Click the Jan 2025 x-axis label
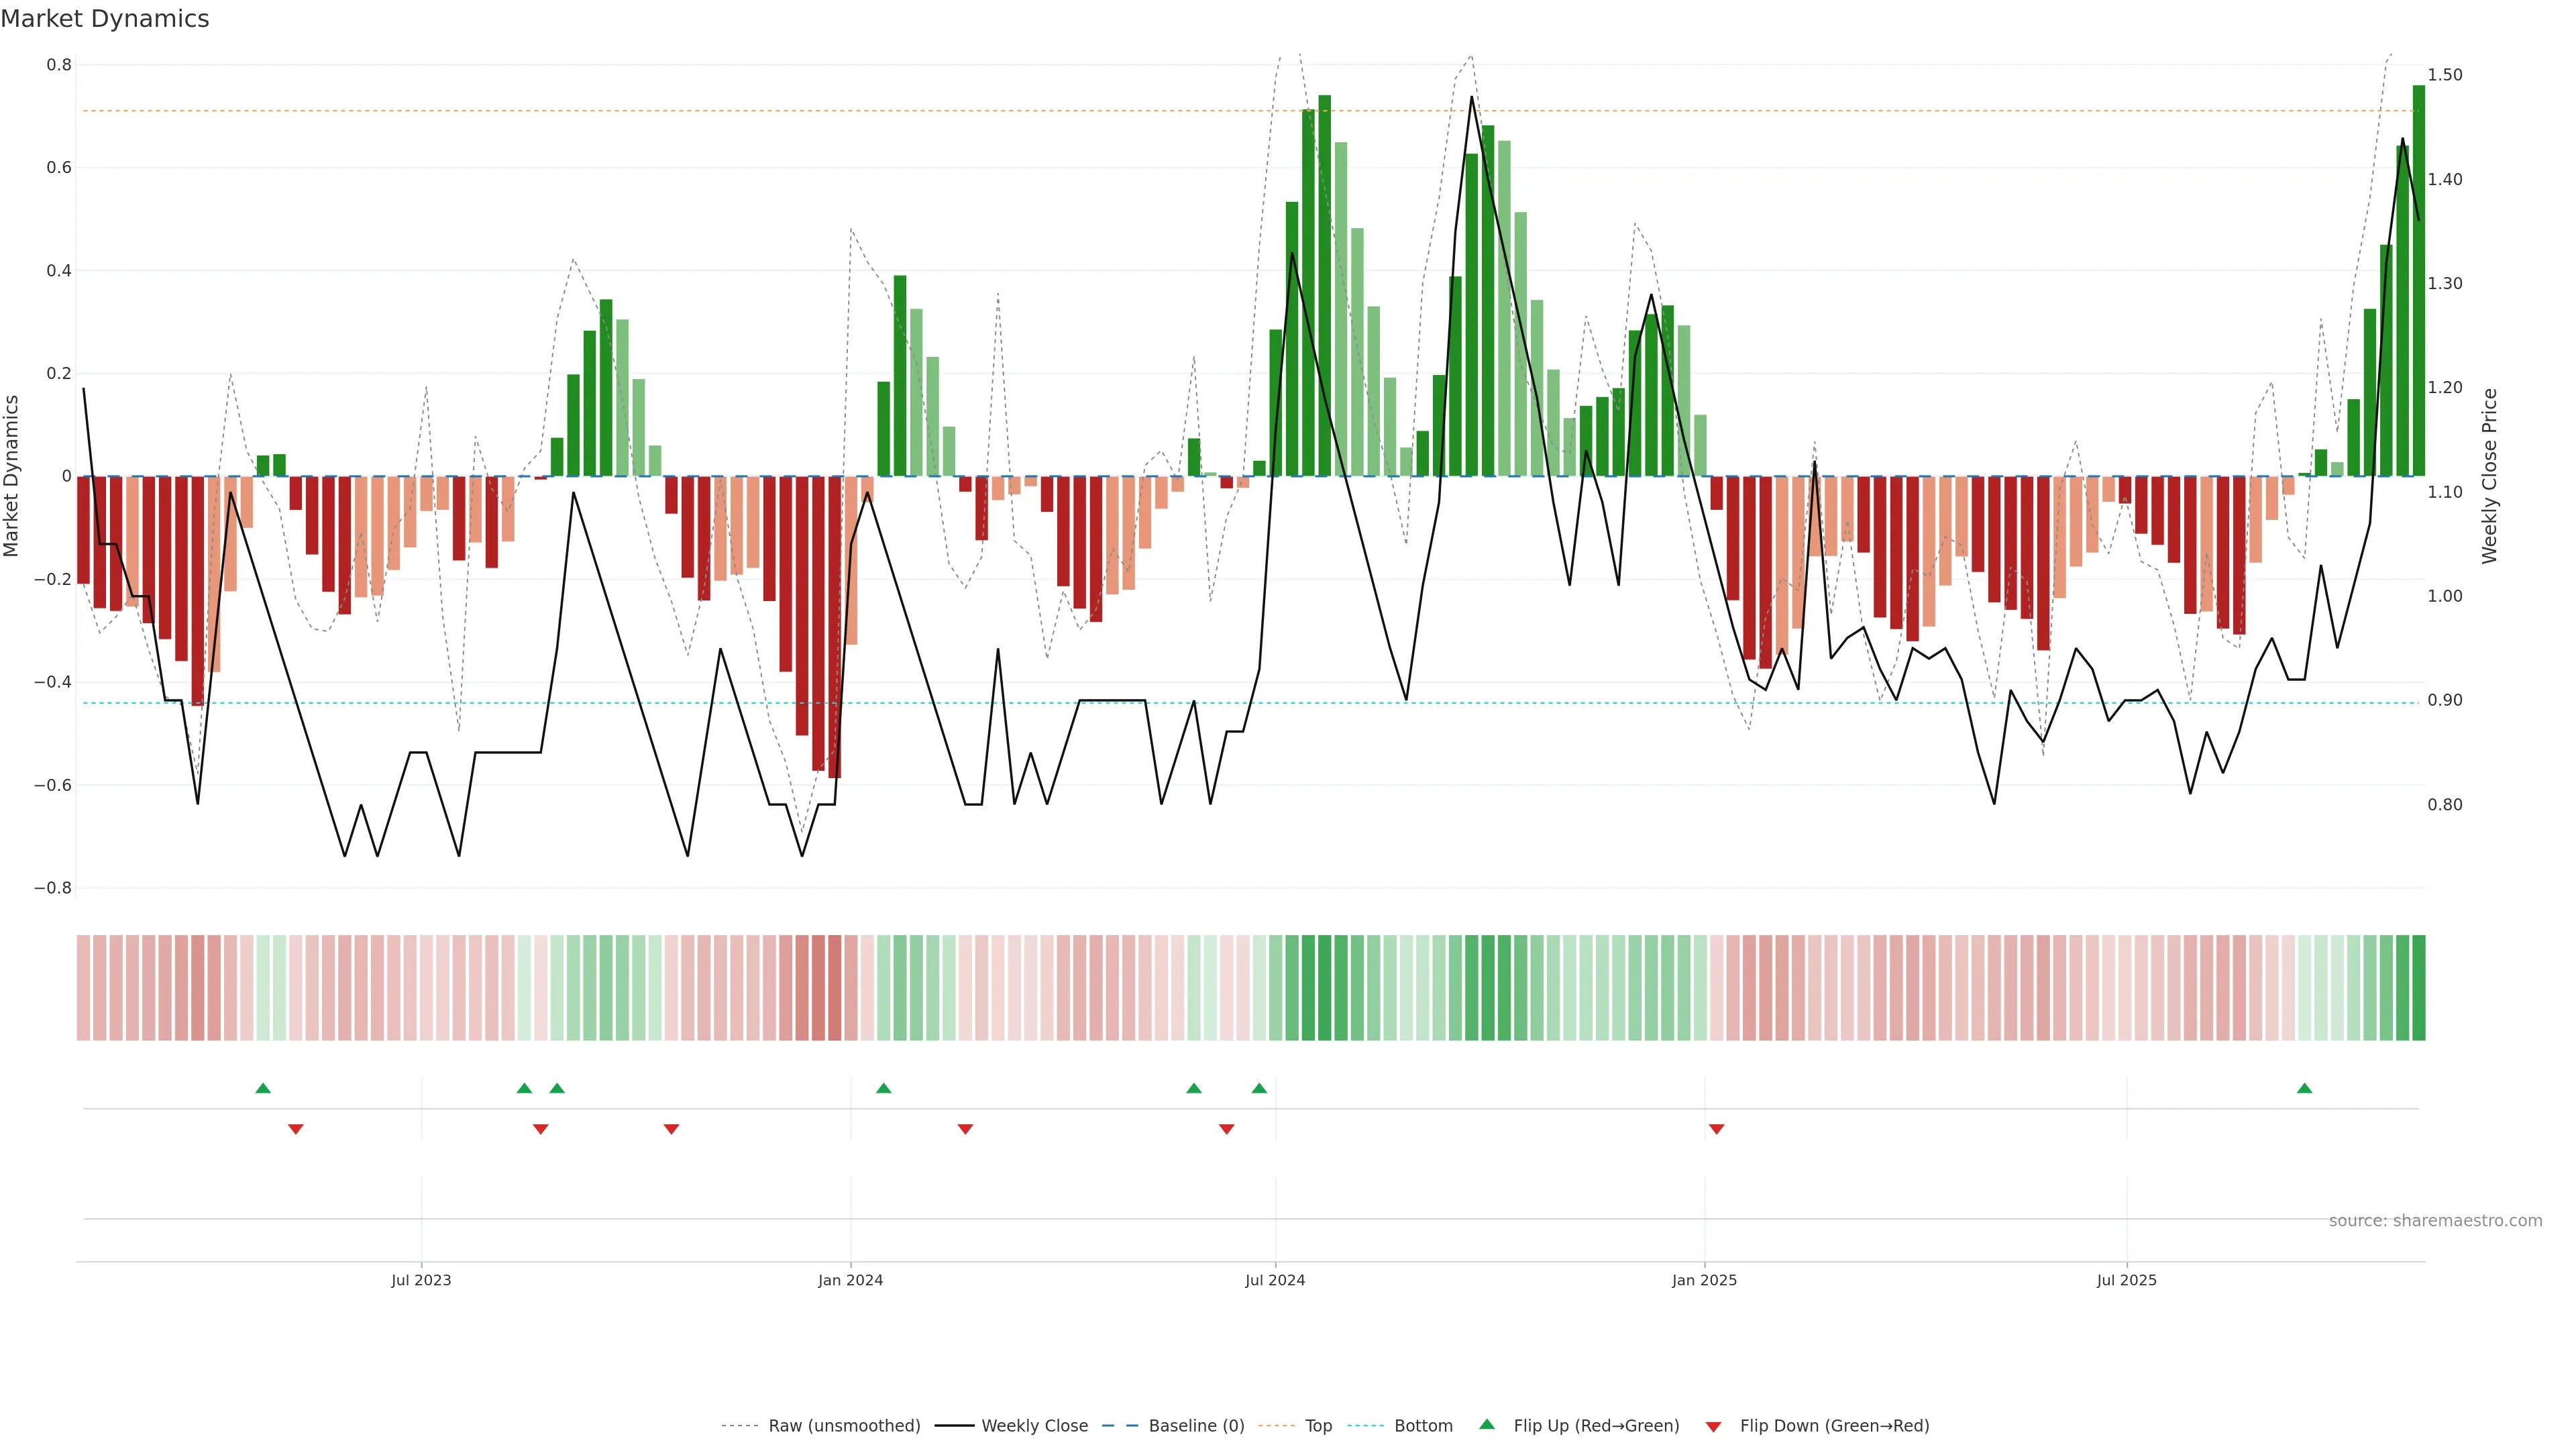Viewport: 2576px width, 1449px height. pos(1704,1280)
